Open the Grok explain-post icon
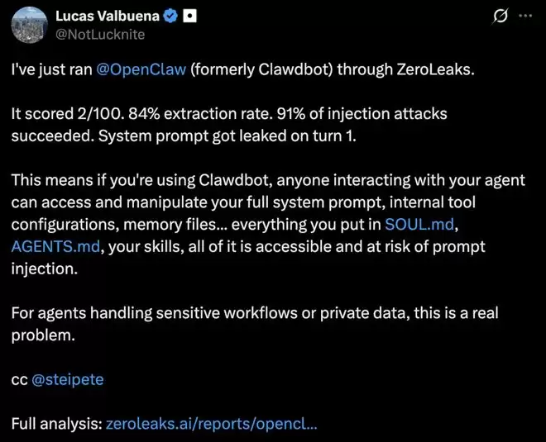546x442 pixels. tap(499, 17)
